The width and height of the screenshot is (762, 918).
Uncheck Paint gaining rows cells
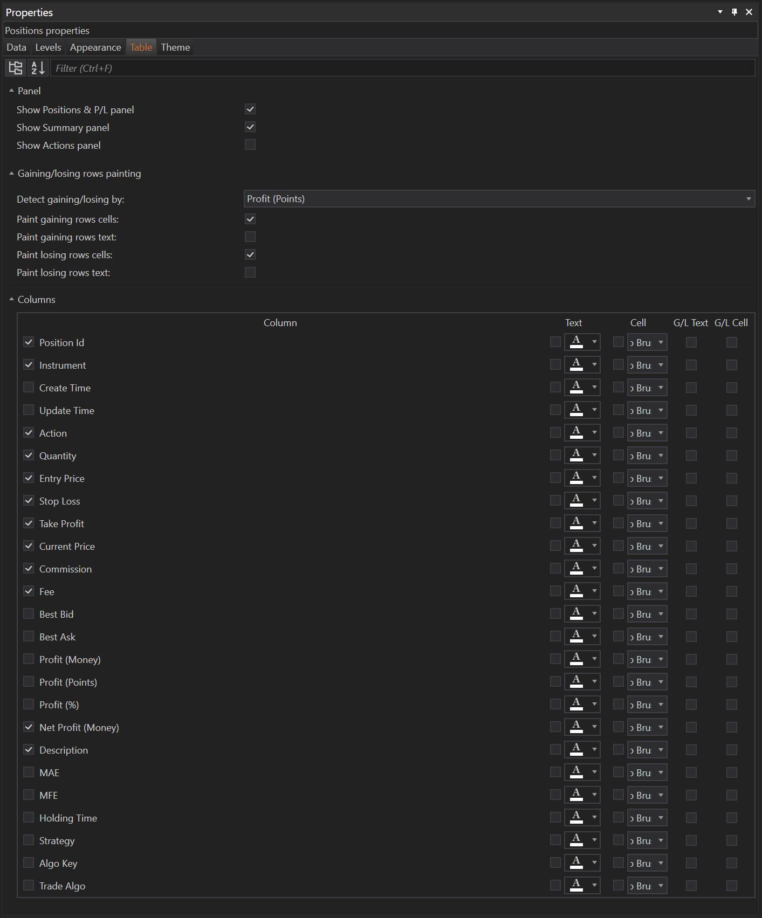250,219
